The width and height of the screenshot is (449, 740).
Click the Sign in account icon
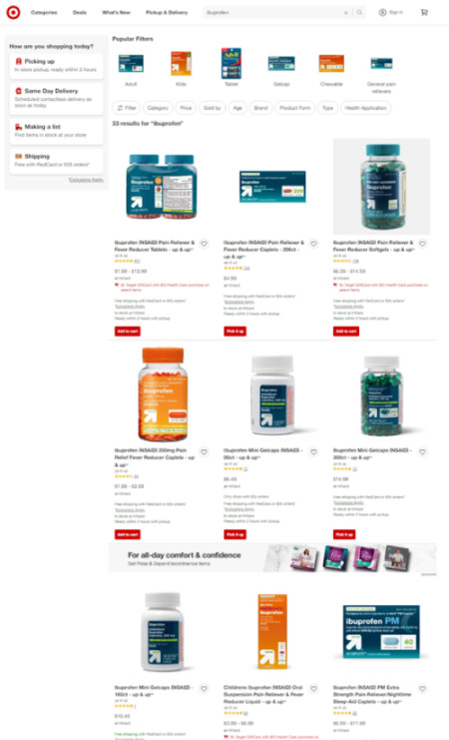click(382, 12)
